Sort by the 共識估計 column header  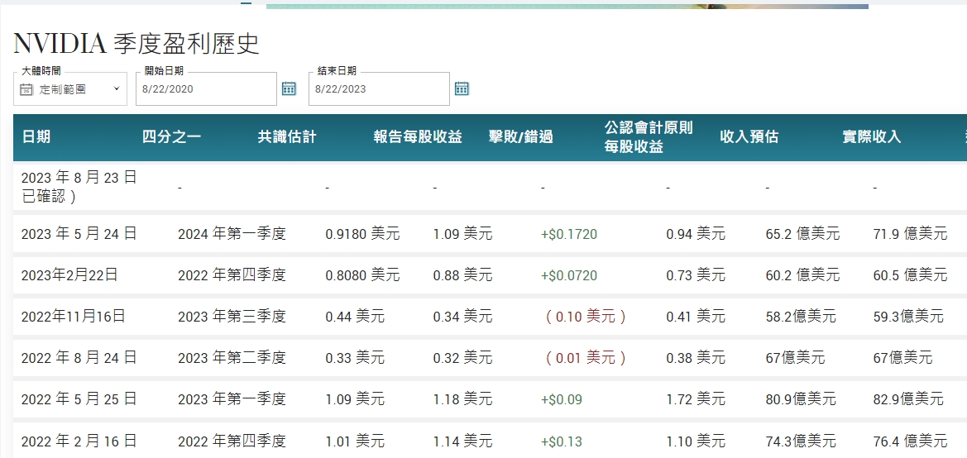[287, 137]
